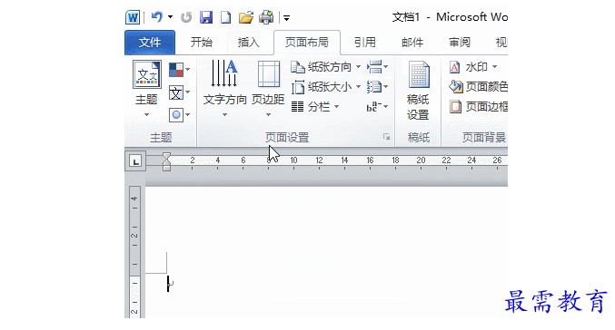Open 分栏 columns menu
Viewport: 615px width, 330px height.
pos(315,106)
